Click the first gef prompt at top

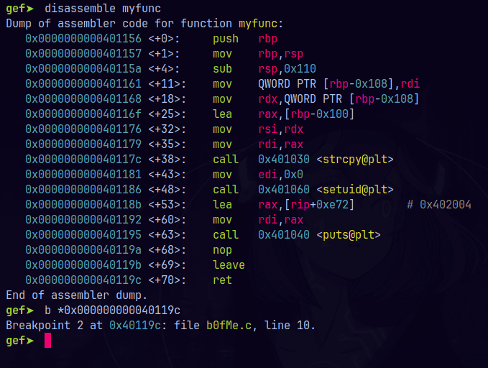pos(20,9)
